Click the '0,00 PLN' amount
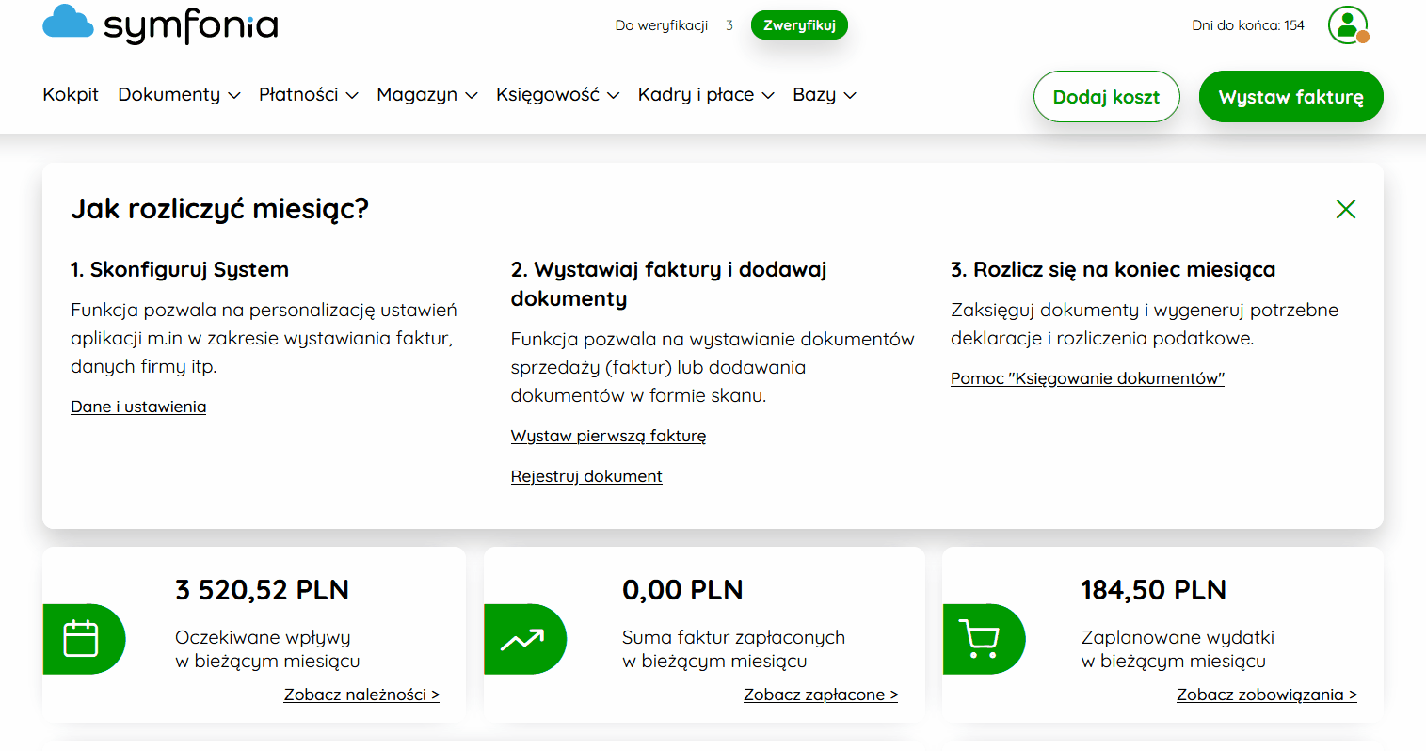Image resolution: width=1426 pixels, height=751 pixels. point(682,590)
